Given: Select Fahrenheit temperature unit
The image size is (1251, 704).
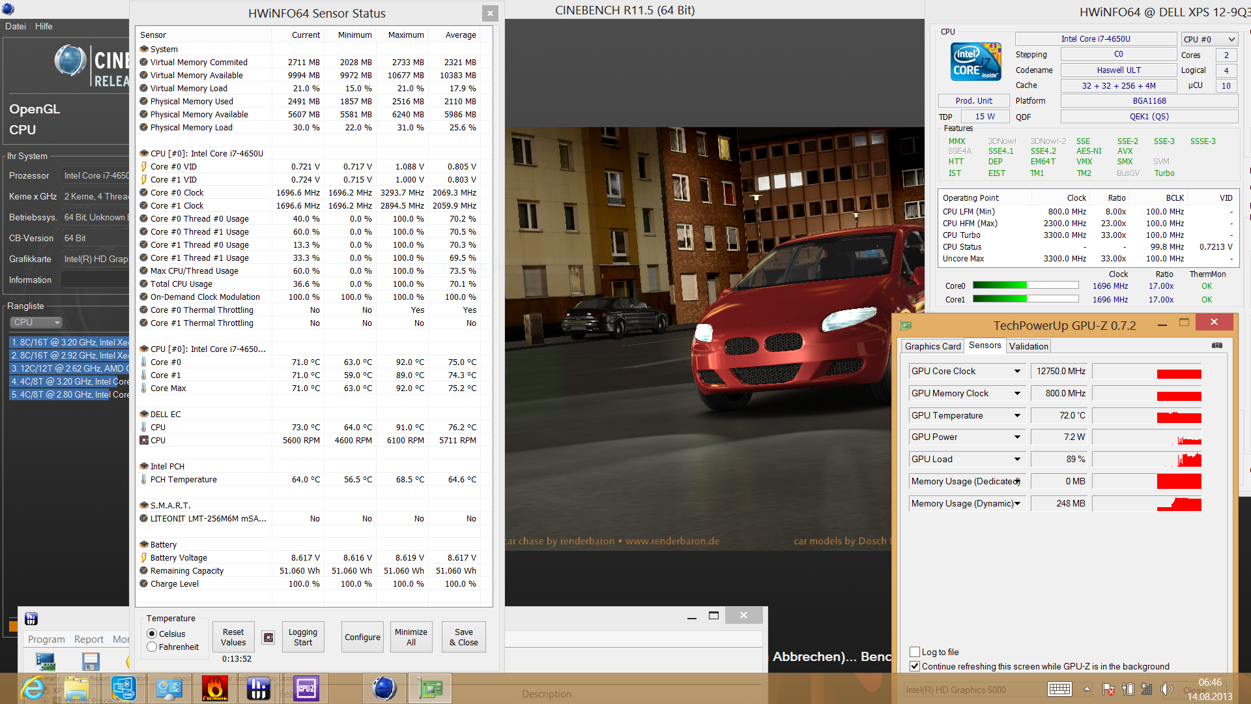Looking at the screenshot, I should tap(152, 647).
